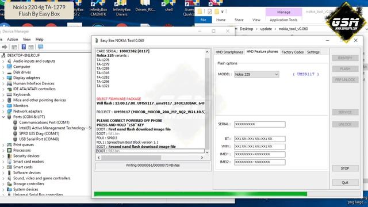Click 'Desktop' in the Explorer address breadcrumb
This screenshot has height=207, width=368.
tap(247, 29)
